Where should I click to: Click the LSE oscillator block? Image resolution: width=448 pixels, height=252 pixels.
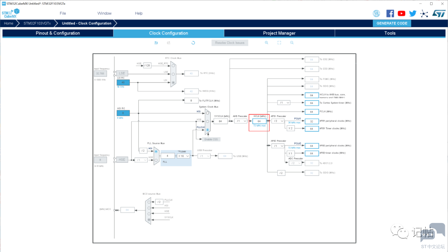[x=122, y=73]
